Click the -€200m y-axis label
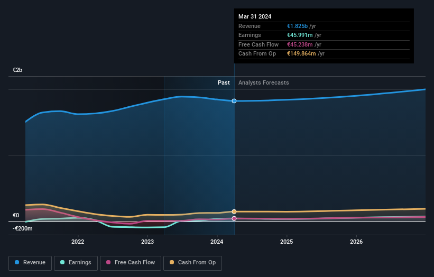 (x=22, y=228)
